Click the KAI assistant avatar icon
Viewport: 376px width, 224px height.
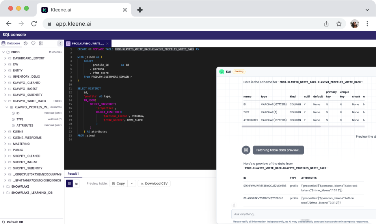(x=222, y=71)
